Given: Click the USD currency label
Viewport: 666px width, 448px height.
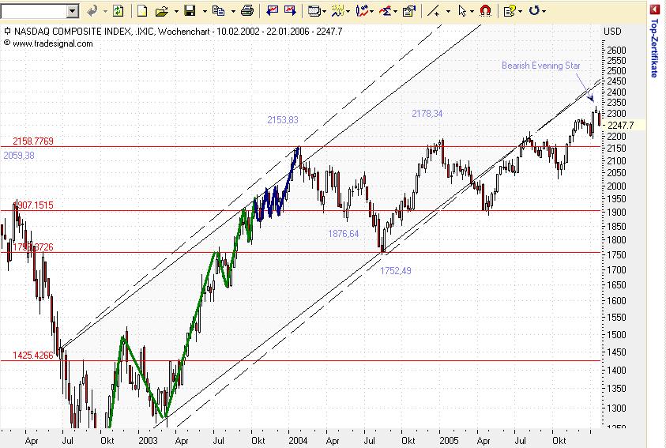Looking at the screenshot, I should [x=612, y=31].
